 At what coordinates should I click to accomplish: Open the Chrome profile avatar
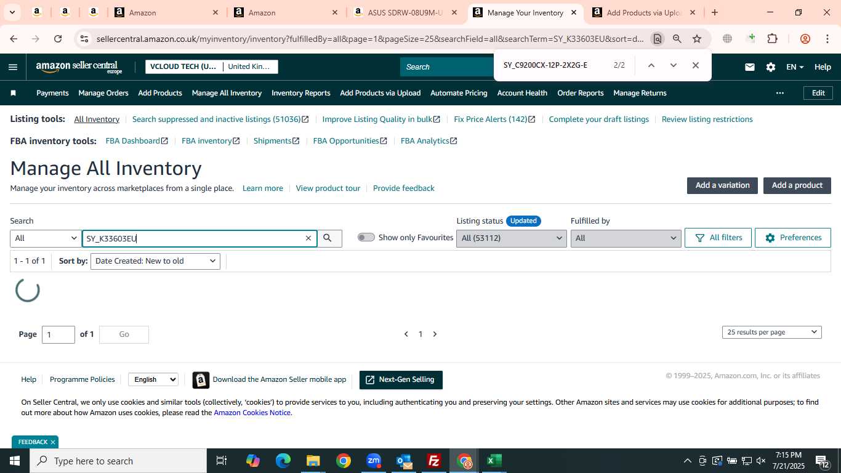click(x=805, y=39)
